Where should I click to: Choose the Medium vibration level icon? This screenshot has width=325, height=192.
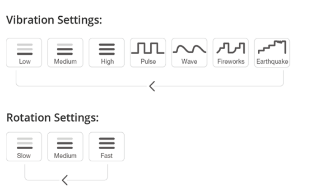coord(65,48)
